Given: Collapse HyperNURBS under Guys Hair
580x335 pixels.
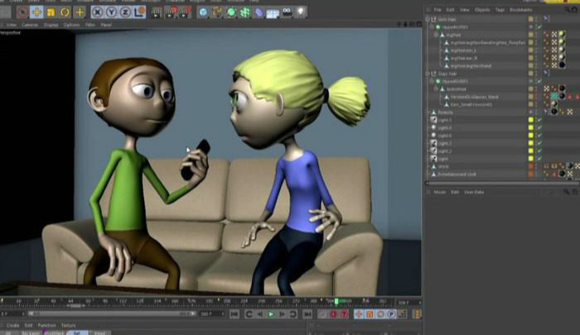Looking at the screenshot, I should coord(432,81).
